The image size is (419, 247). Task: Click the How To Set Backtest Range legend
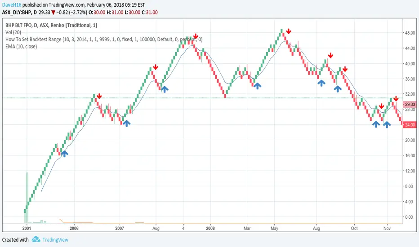(x=104, y=39)
